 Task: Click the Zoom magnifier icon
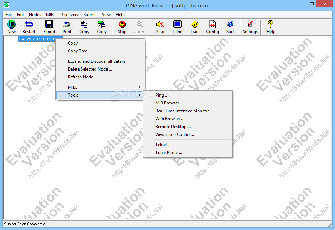(x=140, y=24)
